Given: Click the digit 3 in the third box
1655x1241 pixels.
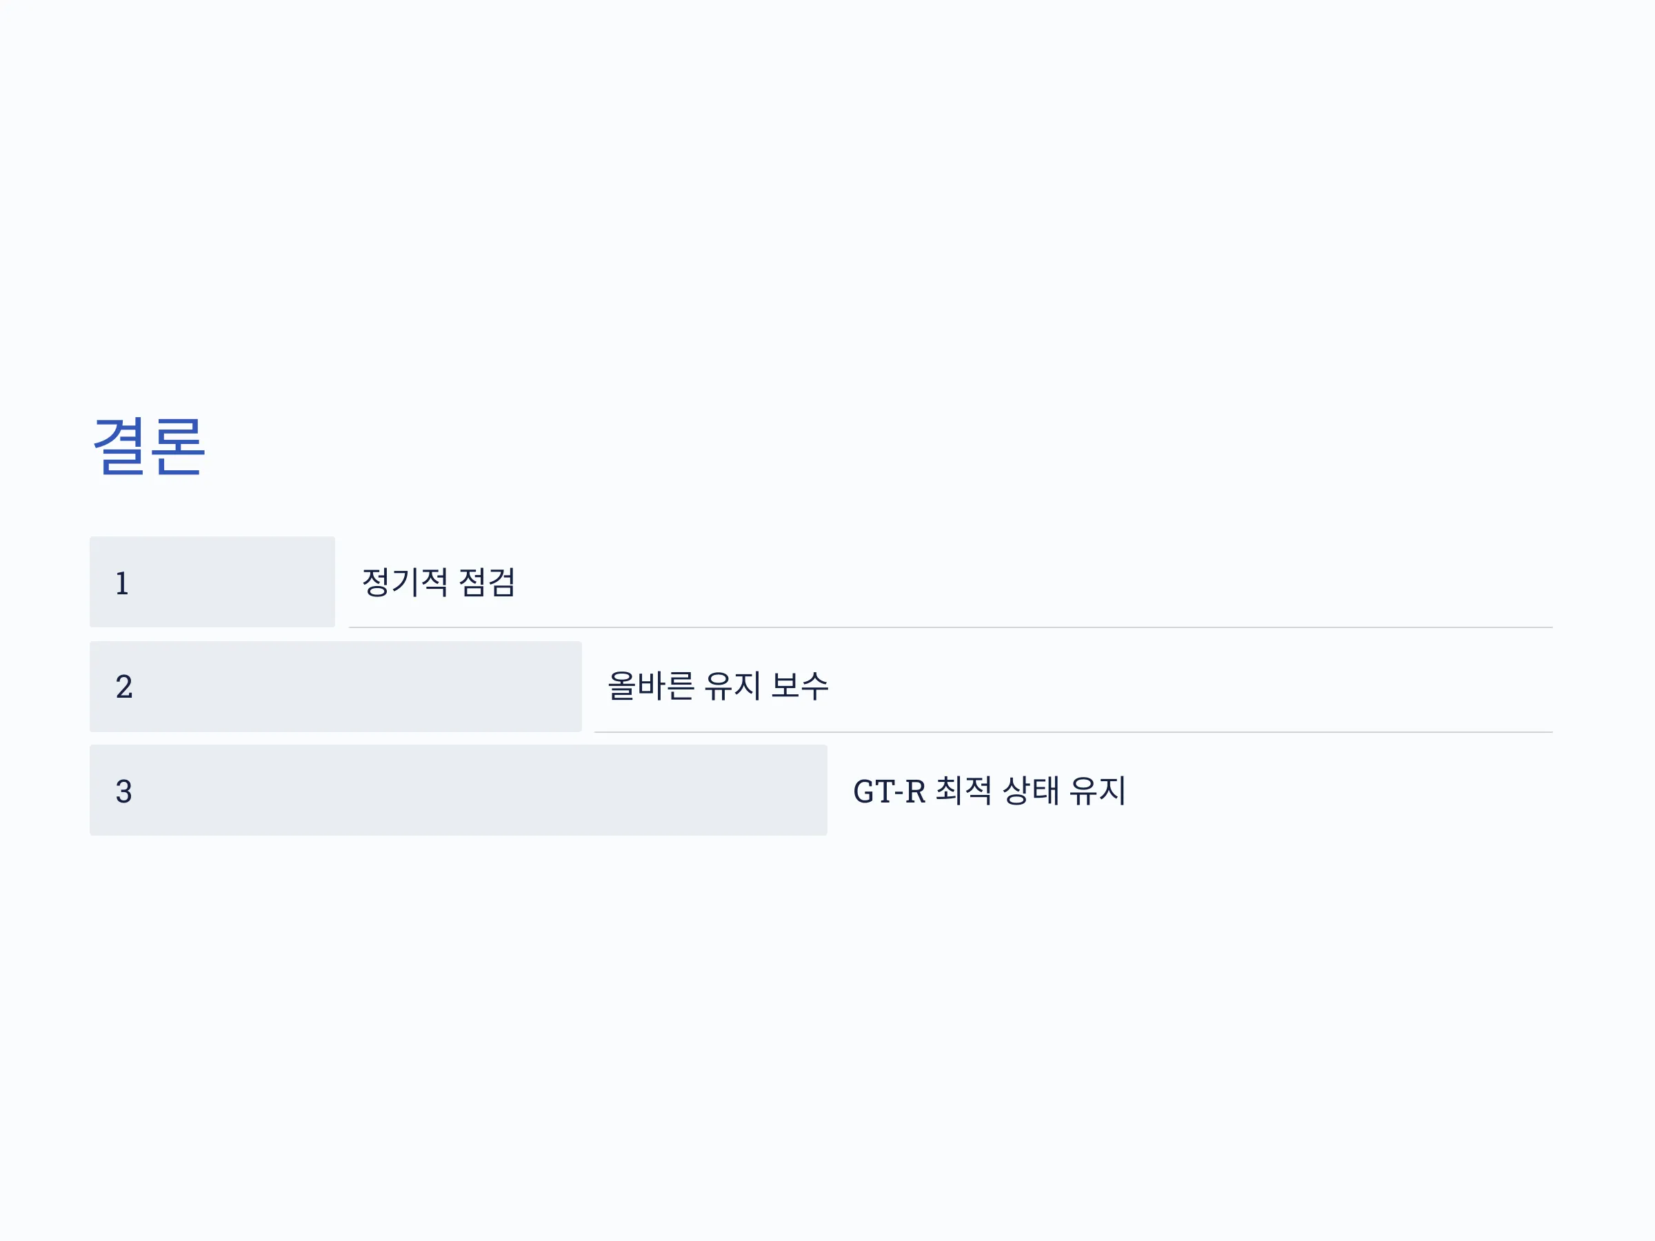Looking at the screenshot, I should pyautogui.click(x=124, y=791).
